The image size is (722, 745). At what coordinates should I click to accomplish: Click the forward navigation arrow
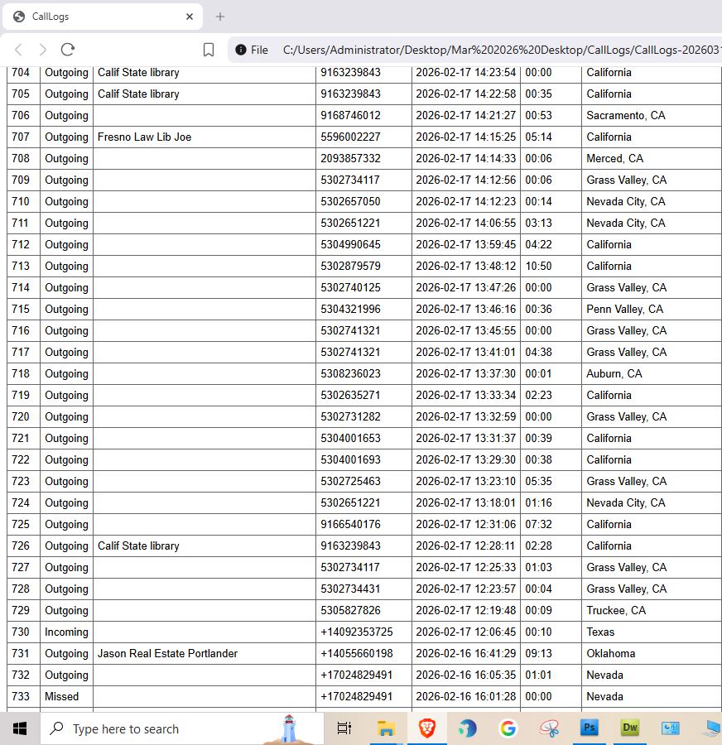[x=43, y=50]
